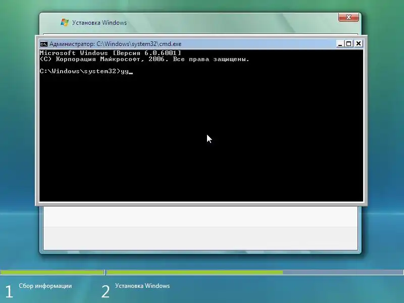Click the 'Корпорация Майкрософт, 2006' copyright line

(x=144, y=59)
